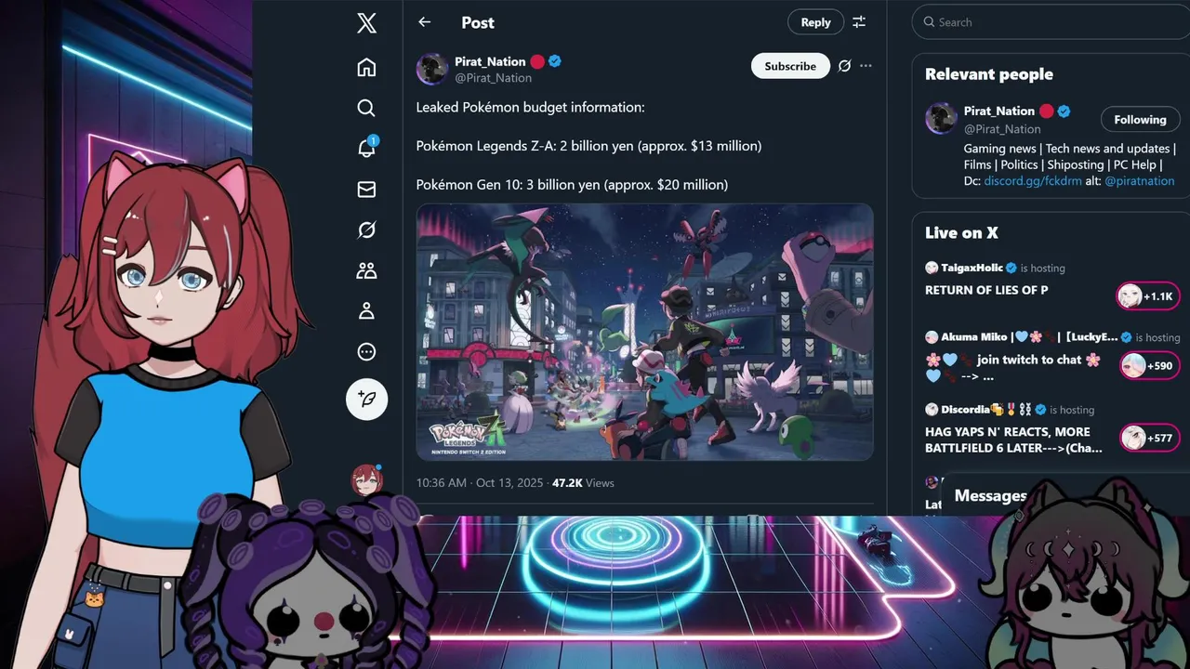Compose a new post with feather button

click(367, 399)
